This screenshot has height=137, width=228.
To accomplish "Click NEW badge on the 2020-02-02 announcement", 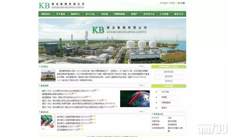I will (93, 116).
